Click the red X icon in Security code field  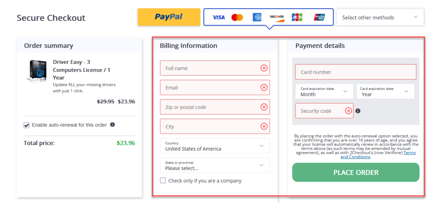(348, 111)
